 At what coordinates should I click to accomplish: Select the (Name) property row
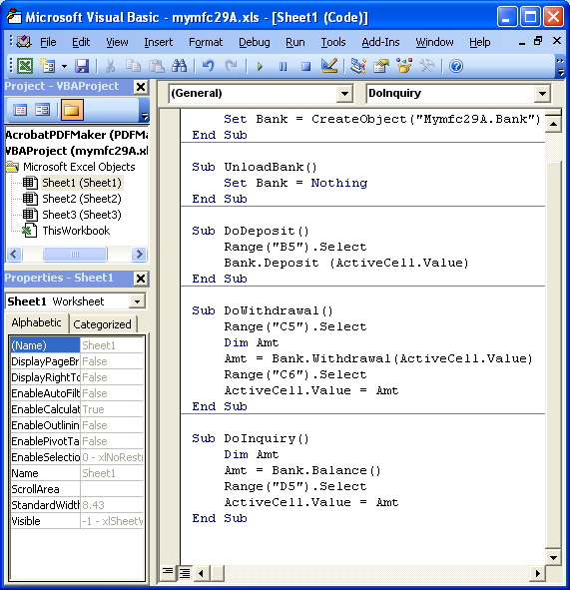(x=77, y=345)
